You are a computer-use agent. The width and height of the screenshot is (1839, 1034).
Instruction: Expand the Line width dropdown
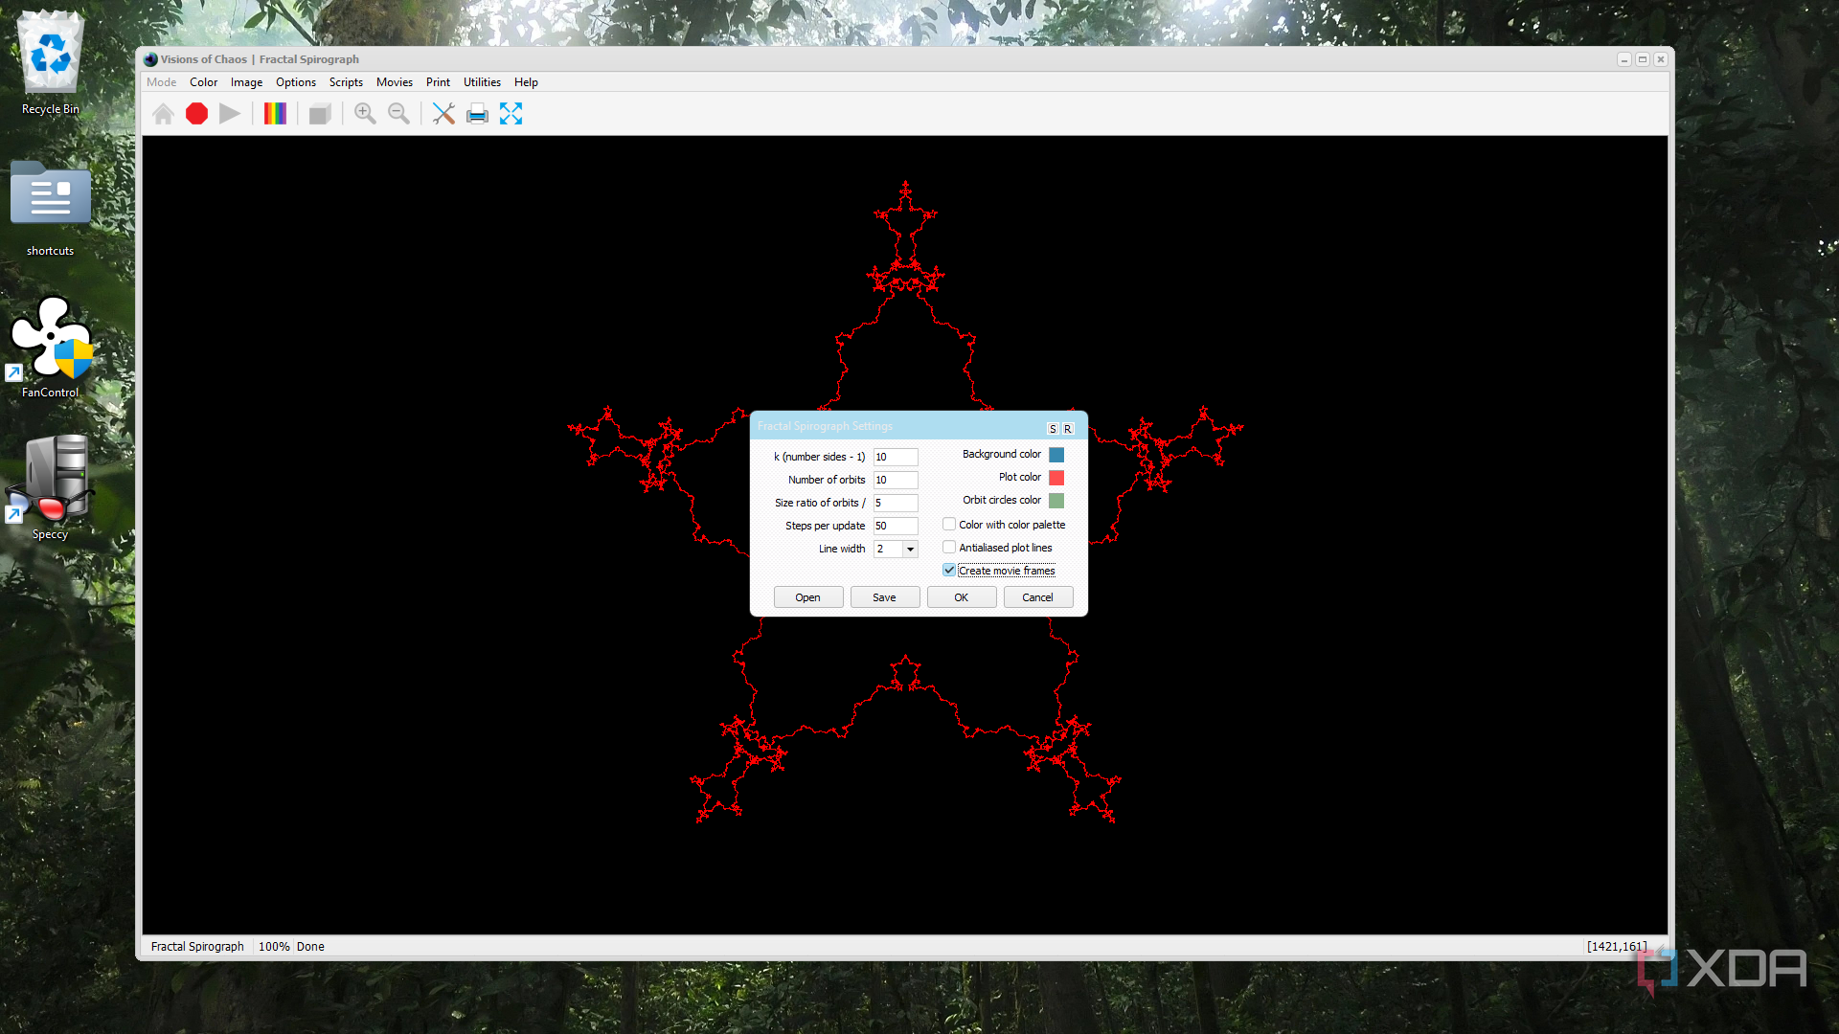(x=910, y=549)
